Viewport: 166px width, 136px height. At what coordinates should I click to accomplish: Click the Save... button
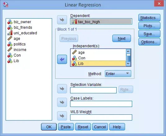149,34
